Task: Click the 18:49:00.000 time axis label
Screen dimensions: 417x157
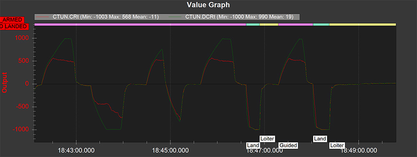Action: point(359,151)
